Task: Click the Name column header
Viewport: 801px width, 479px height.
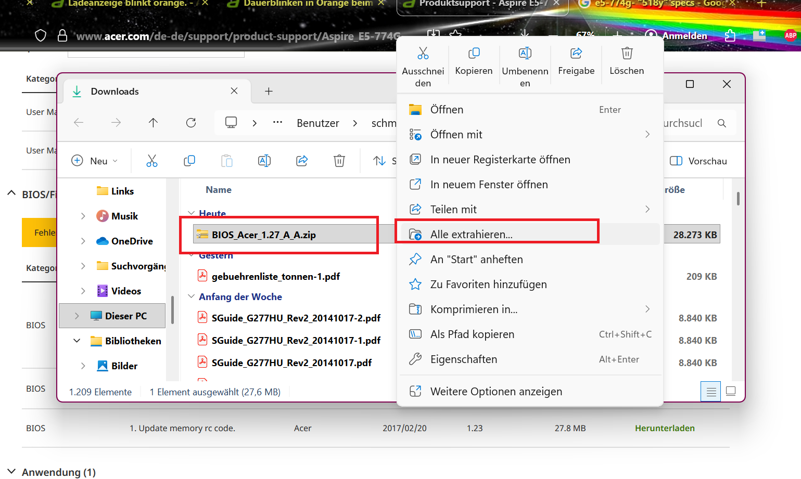Action: pyautogui.click(x=219, y=190)
